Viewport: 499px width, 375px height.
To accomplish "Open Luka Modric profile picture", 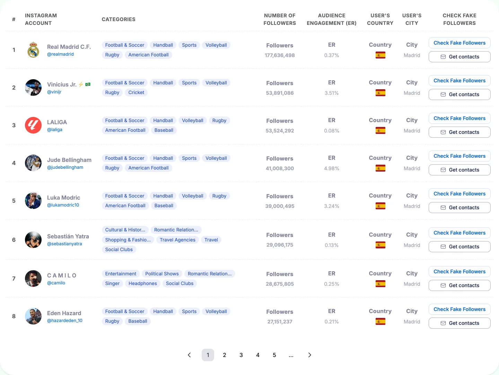I will 33,201.
